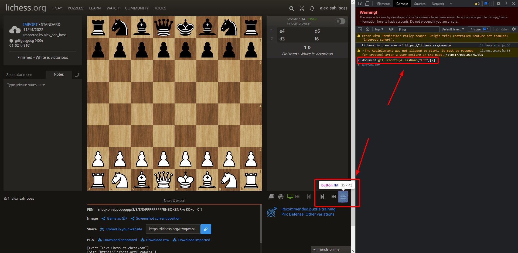
Task: Click the black queen on d8
Action: [163, 27]
